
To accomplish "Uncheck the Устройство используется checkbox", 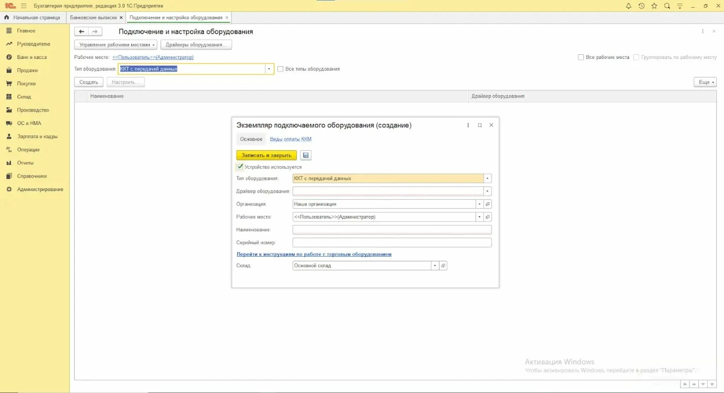I will (x=240, y=167).
